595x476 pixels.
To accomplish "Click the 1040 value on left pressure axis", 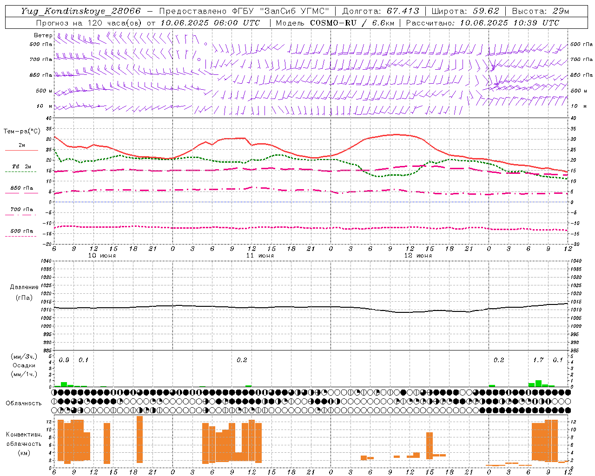I will coord(47,261).
